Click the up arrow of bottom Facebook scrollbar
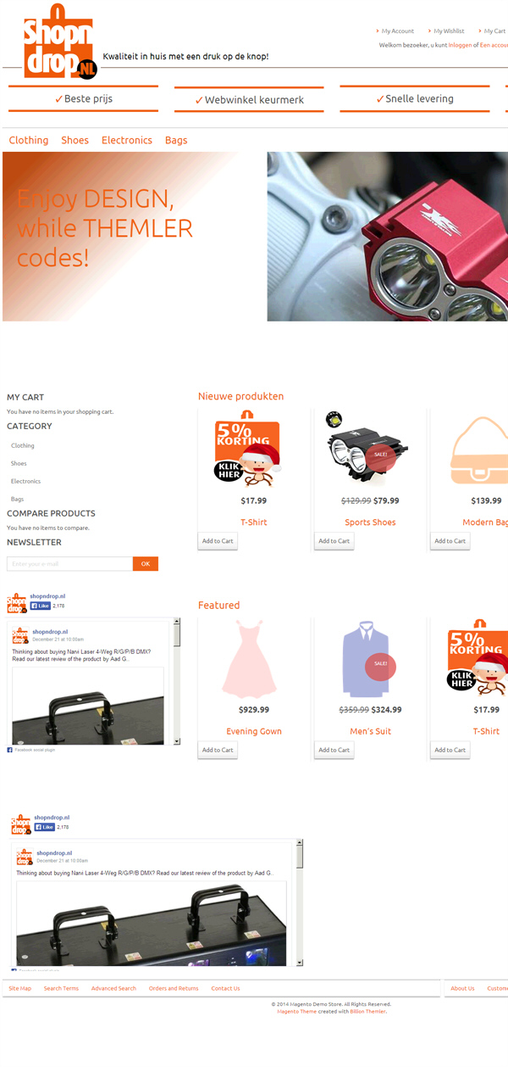 (x=300, y=845)
